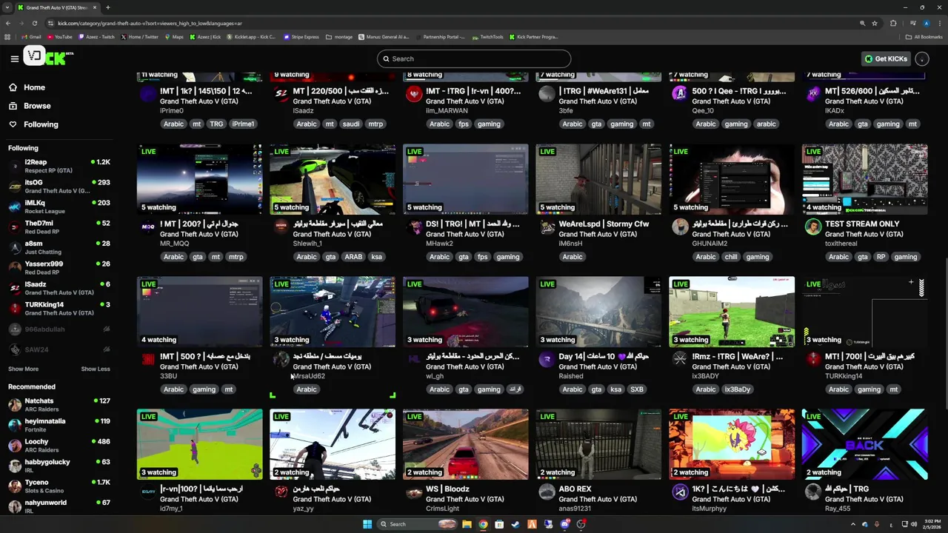Click fps tag under lim_MARWAN
The width and height of the screenshot is (948, 533).
click(464, 124)
